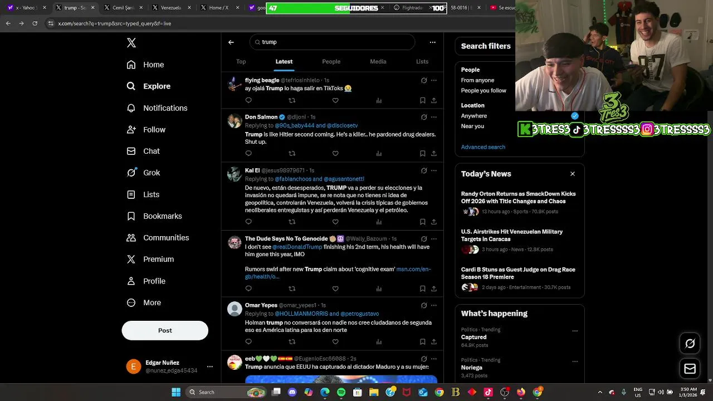The width and height of the screenshot is (713, 401).
Task: Like Don Salmon's post
Action: point(335,153)
